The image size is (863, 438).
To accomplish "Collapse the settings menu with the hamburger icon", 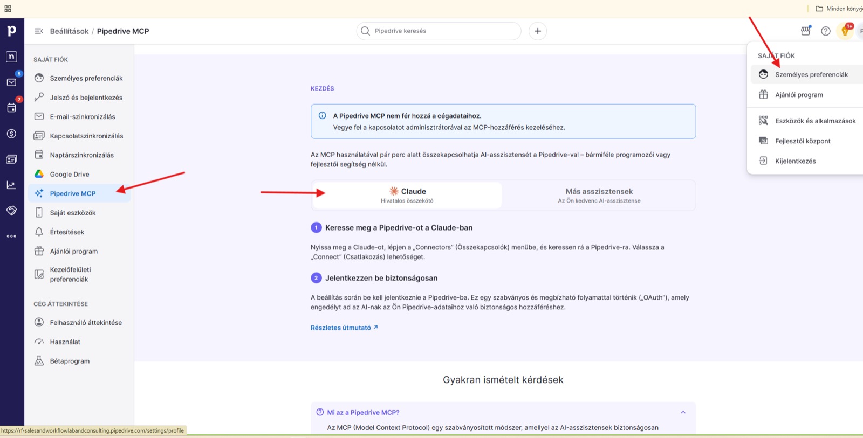I will pyautogui.click(x=39, y=31).
